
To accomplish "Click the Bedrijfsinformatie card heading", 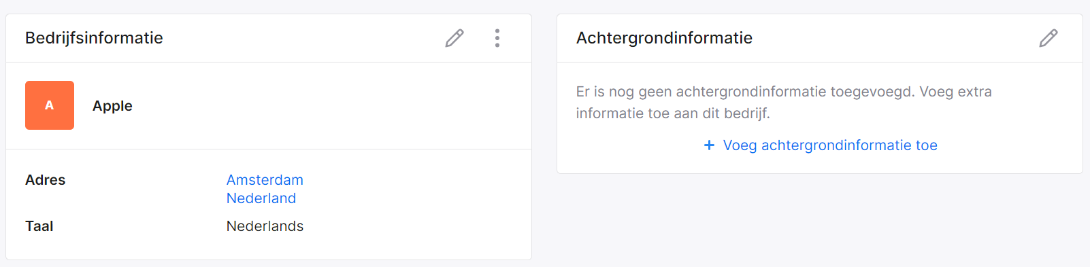I will point(94,38).
